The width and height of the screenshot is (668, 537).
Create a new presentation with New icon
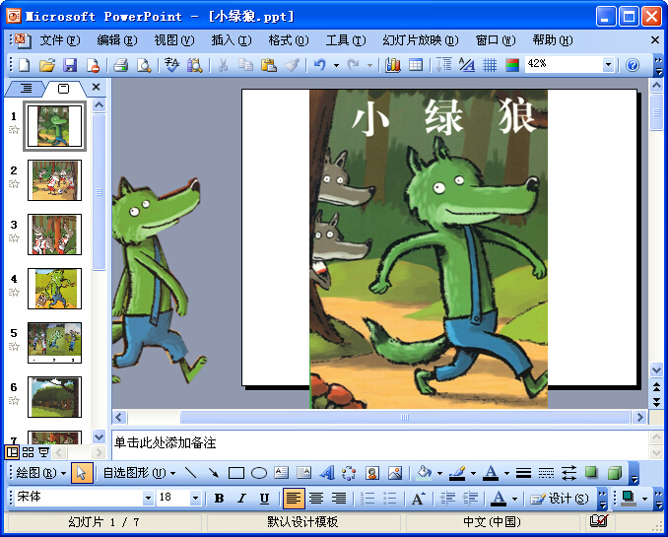[25, 65]
